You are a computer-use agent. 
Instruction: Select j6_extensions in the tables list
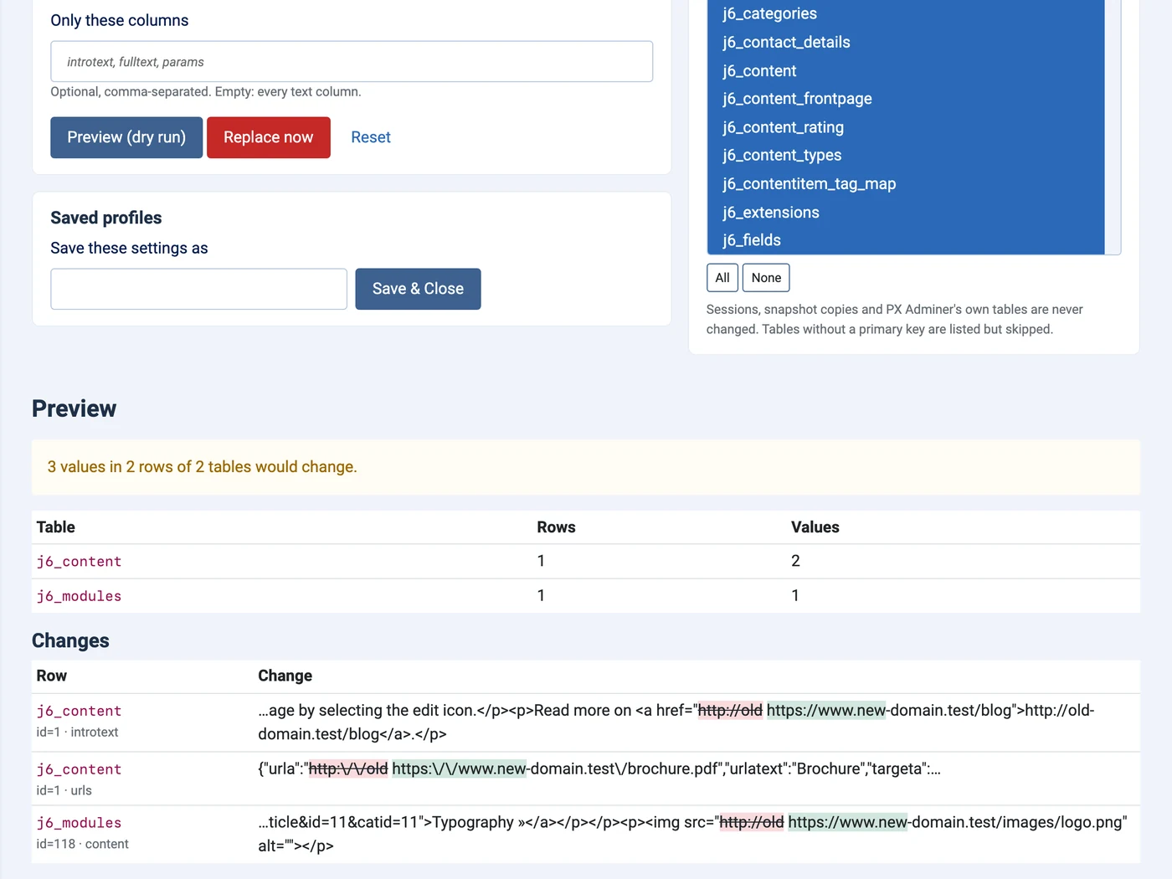coord(905,213)
